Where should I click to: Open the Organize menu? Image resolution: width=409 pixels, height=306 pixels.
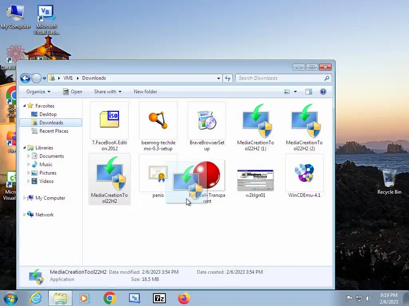click(38, 92)
